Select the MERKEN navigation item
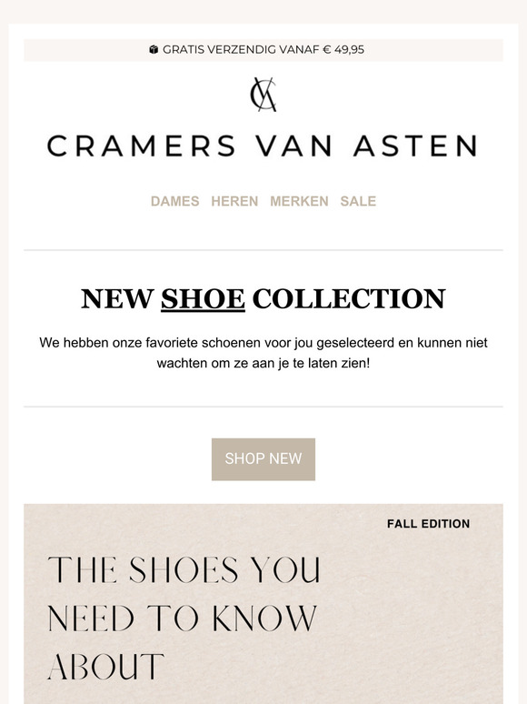 click(x=299, y=201)
